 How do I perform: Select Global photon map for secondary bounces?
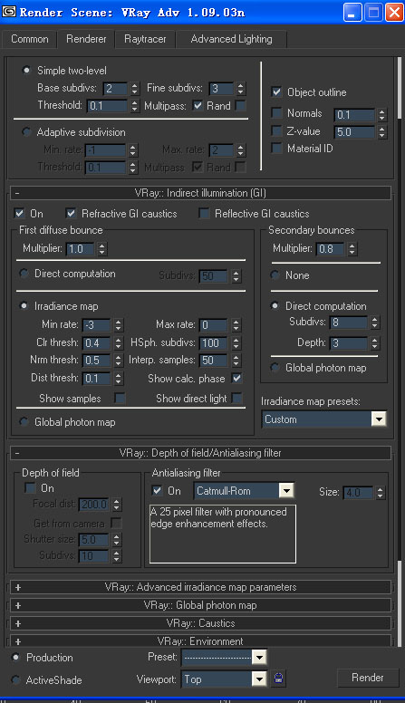tap(275, 368)
